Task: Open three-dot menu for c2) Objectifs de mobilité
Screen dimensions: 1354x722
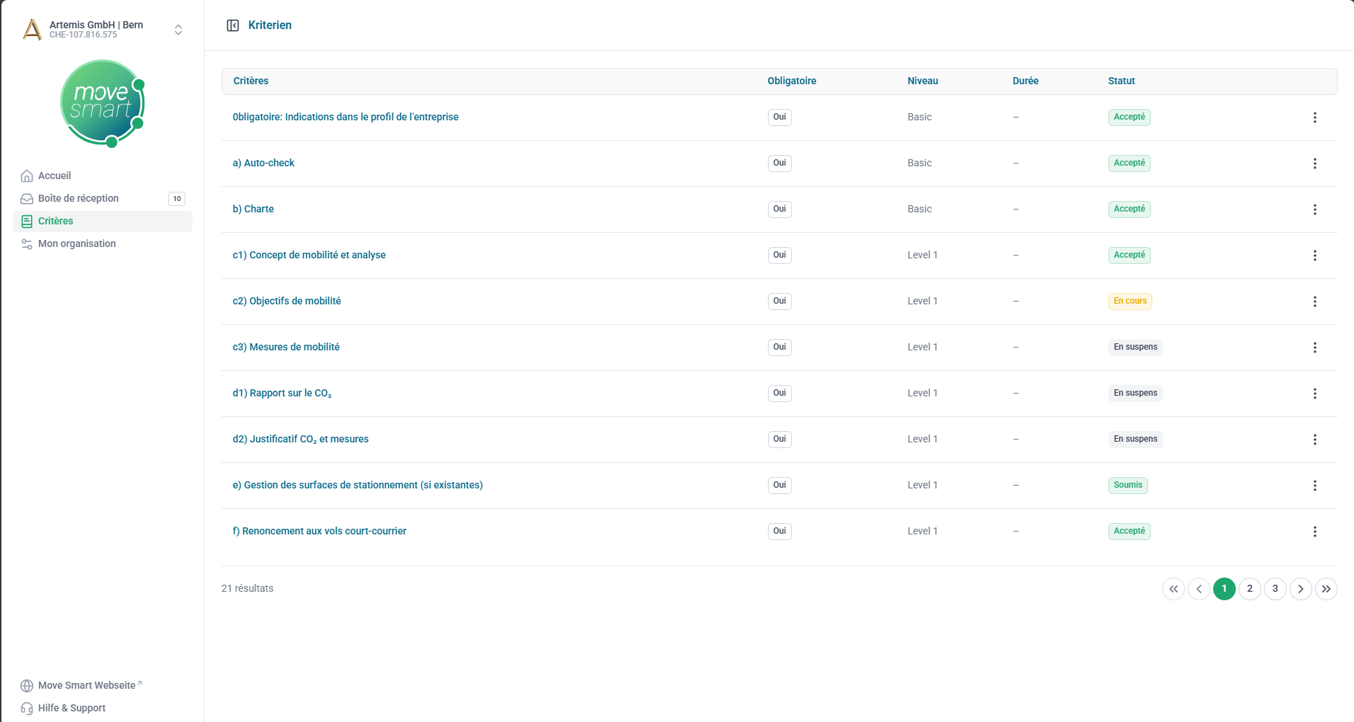Action: 1314,302
